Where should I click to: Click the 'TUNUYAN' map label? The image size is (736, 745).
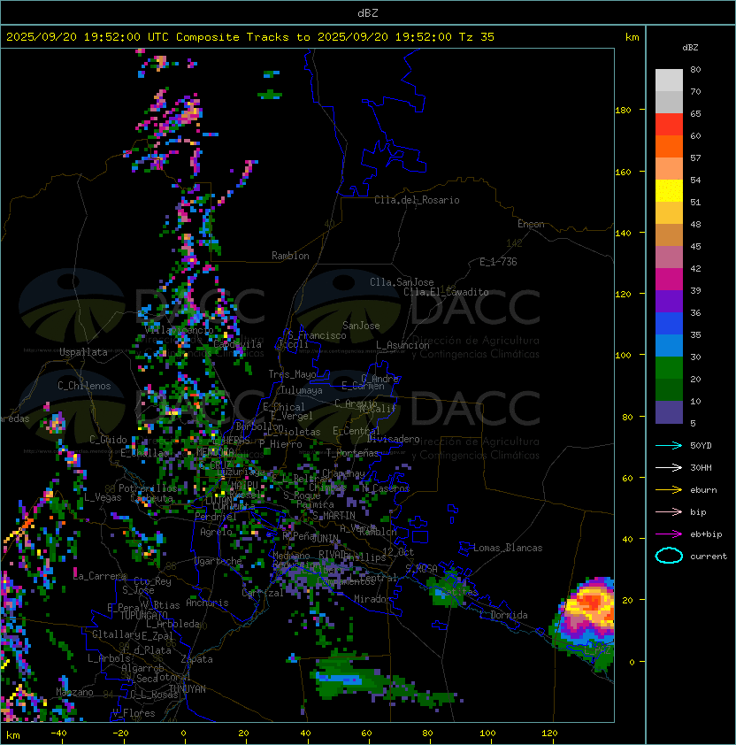[x=188, y=689]
